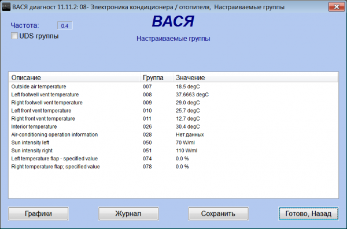Select Left footwell vent temperature row
The height and width of the screenshot is (229, 347).
click(x=173, y=95)
